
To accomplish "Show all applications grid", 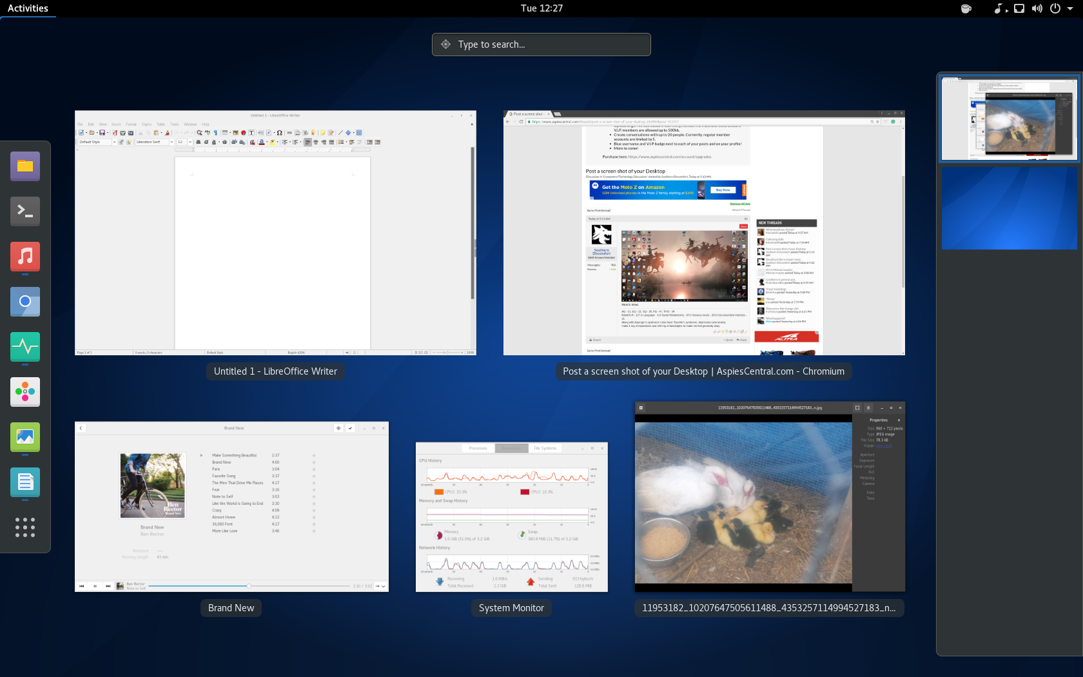I will click(25, 527).
